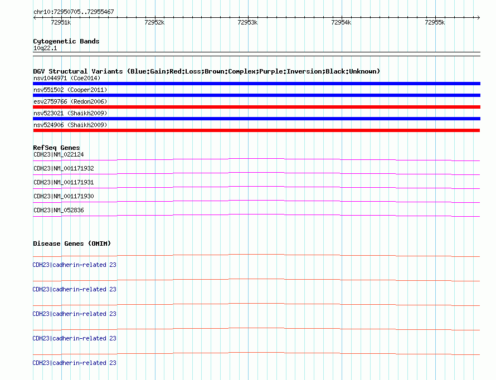Open the fifth CDH23|cadherin-related 23 OMIM link
This screenshot has width=496, height=380.
(74, 363)
